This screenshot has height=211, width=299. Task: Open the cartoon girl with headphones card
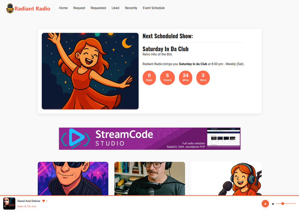click(x=226, y=179)
